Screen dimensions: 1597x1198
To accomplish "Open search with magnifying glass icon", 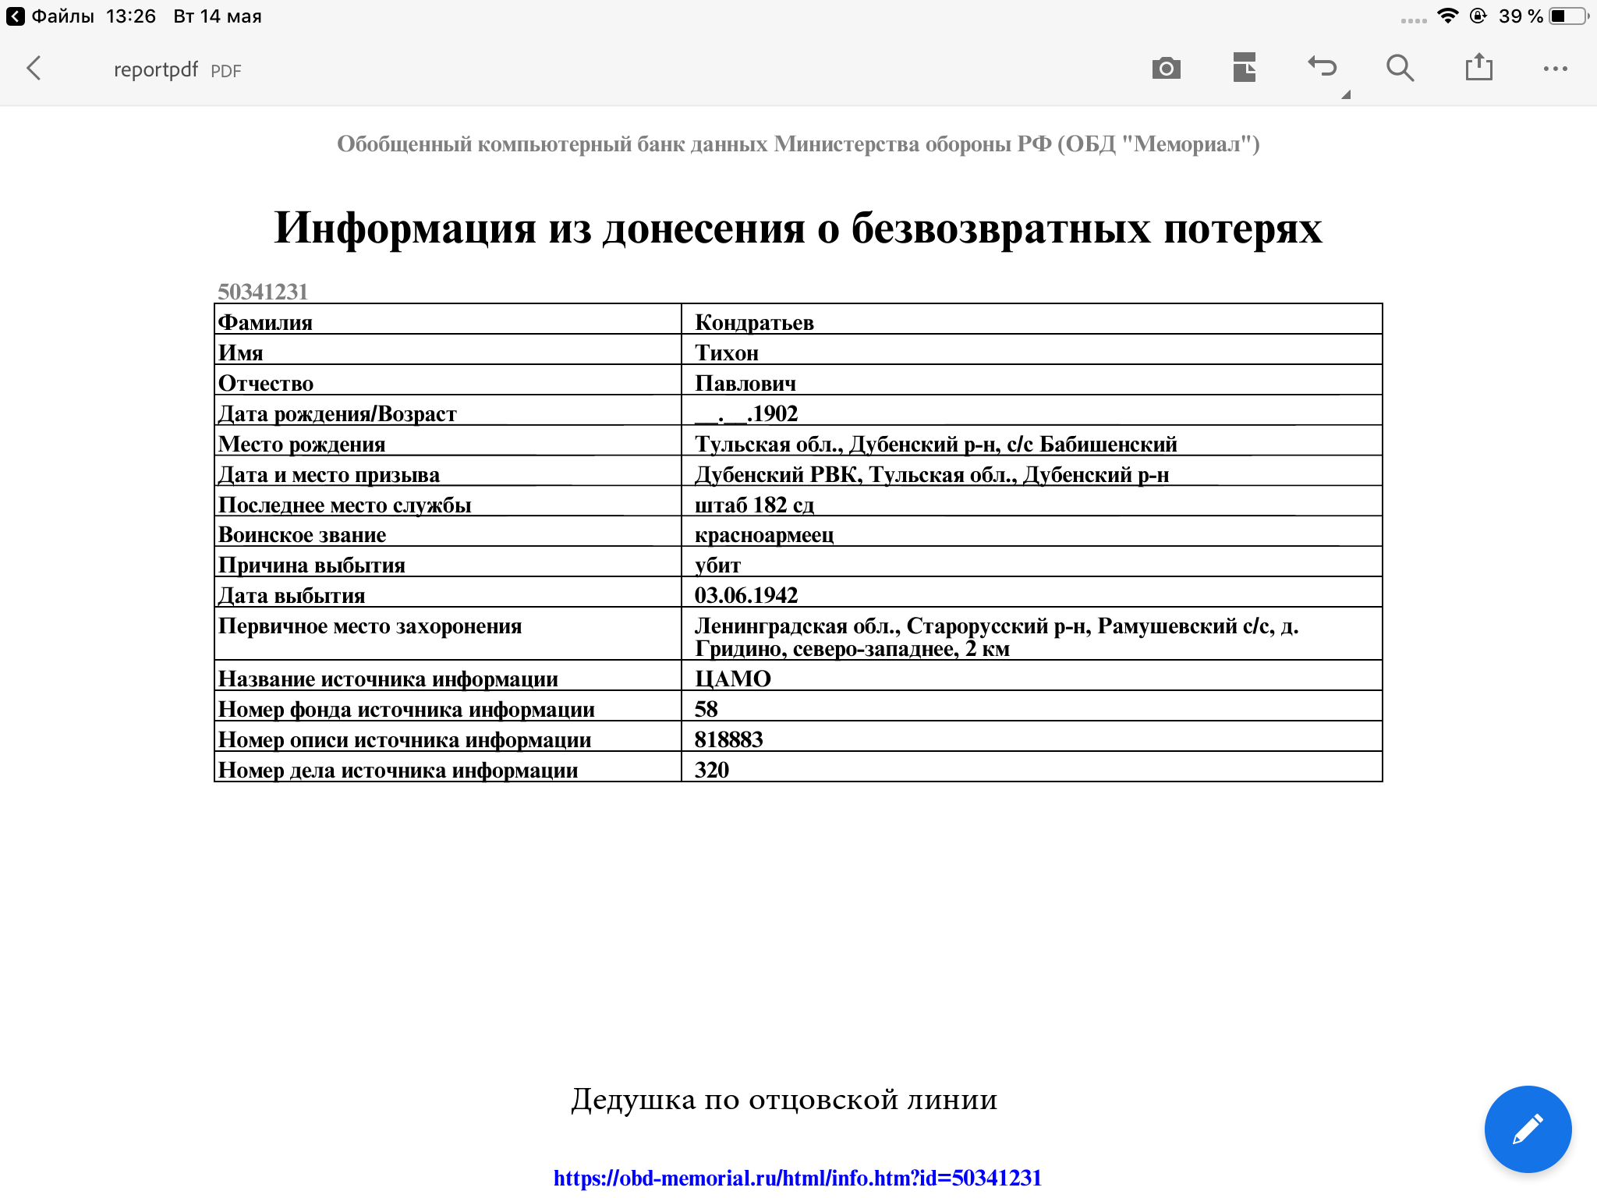I will click(x=1400, y=69).
